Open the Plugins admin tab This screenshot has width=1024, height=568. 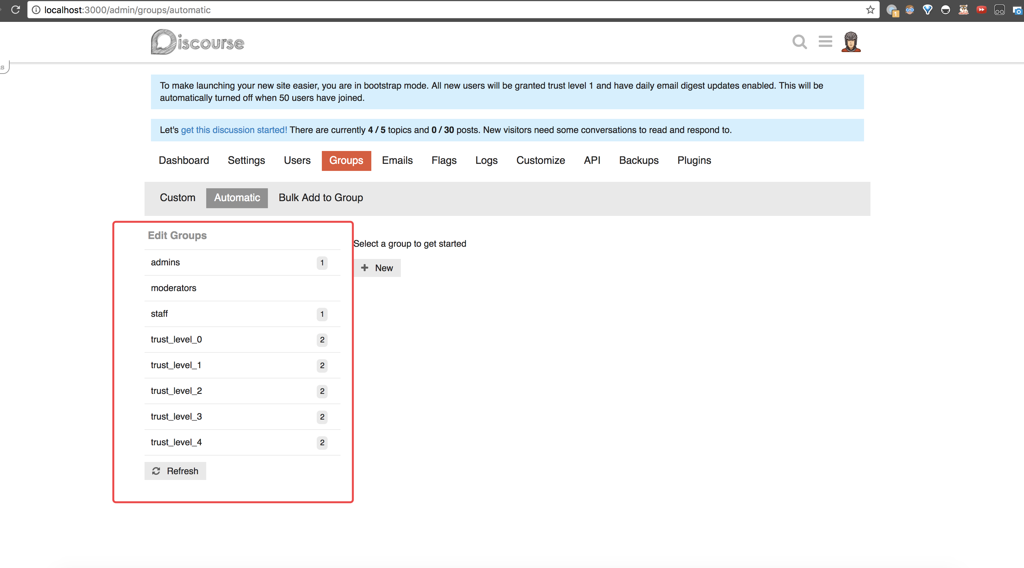(694, 161)
